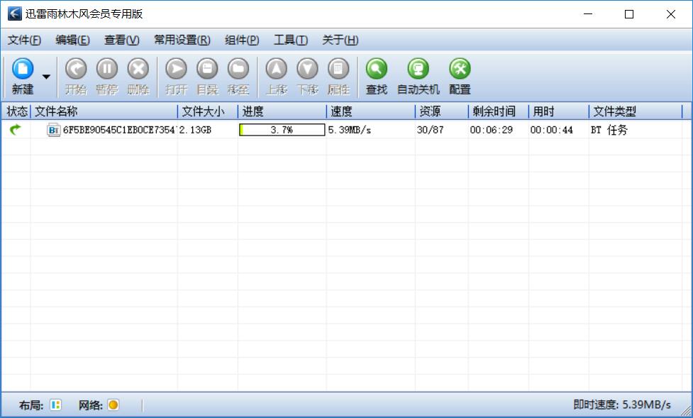This screenshot has height=418, width=693.
Task: Open the 编辑(E) menu
Action: (72, 40)
